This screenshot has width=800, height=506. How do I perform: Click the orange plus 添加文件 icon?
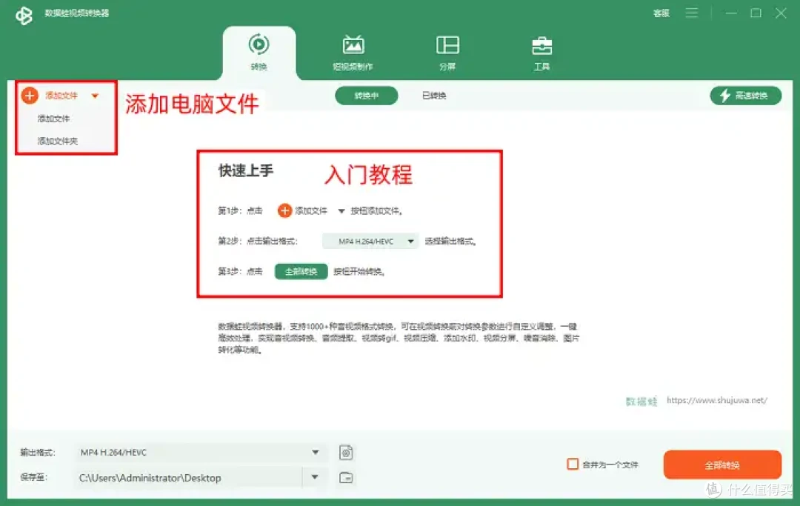(30, 96)
